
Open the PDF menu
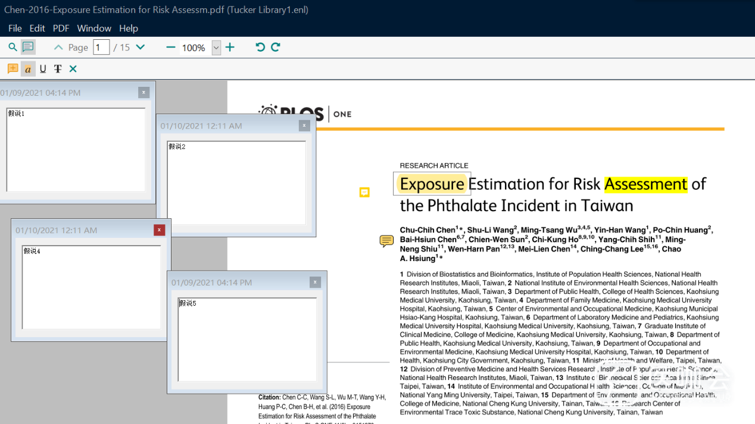tap(61, 28)
